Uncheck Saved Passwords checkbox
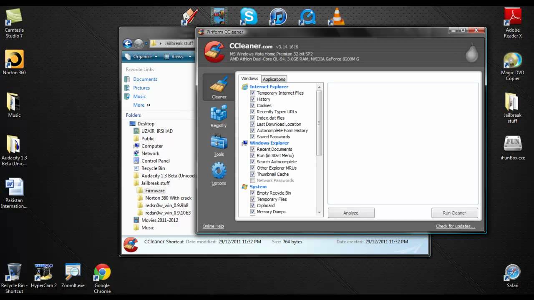Viewport: 534px width, 300px height. pyautogui.click(x=253, y=137)
